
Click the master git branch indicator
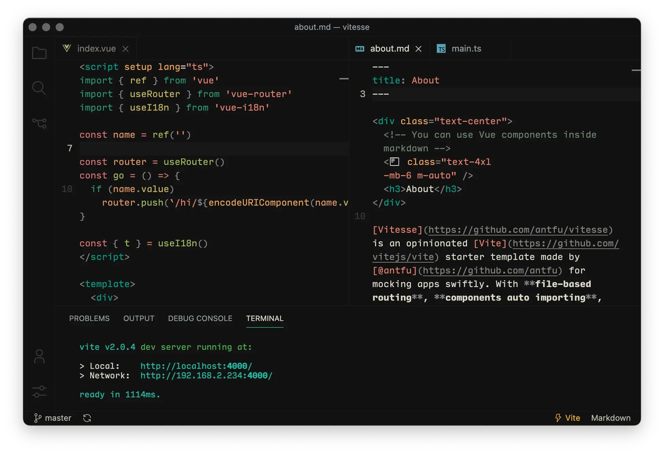[53, 418]
